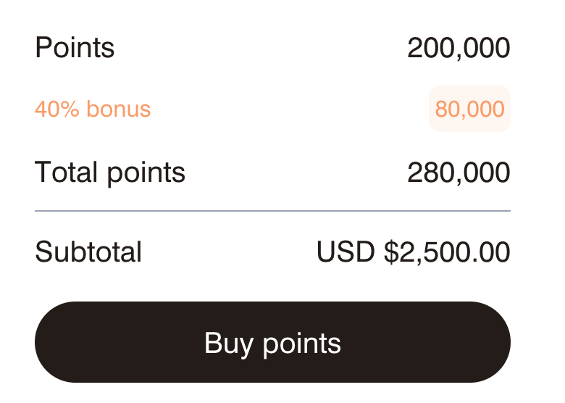Tap the orange 80,000 bonus amount
The height and width of the screenshot is (403, 565).
pos(469,109)
